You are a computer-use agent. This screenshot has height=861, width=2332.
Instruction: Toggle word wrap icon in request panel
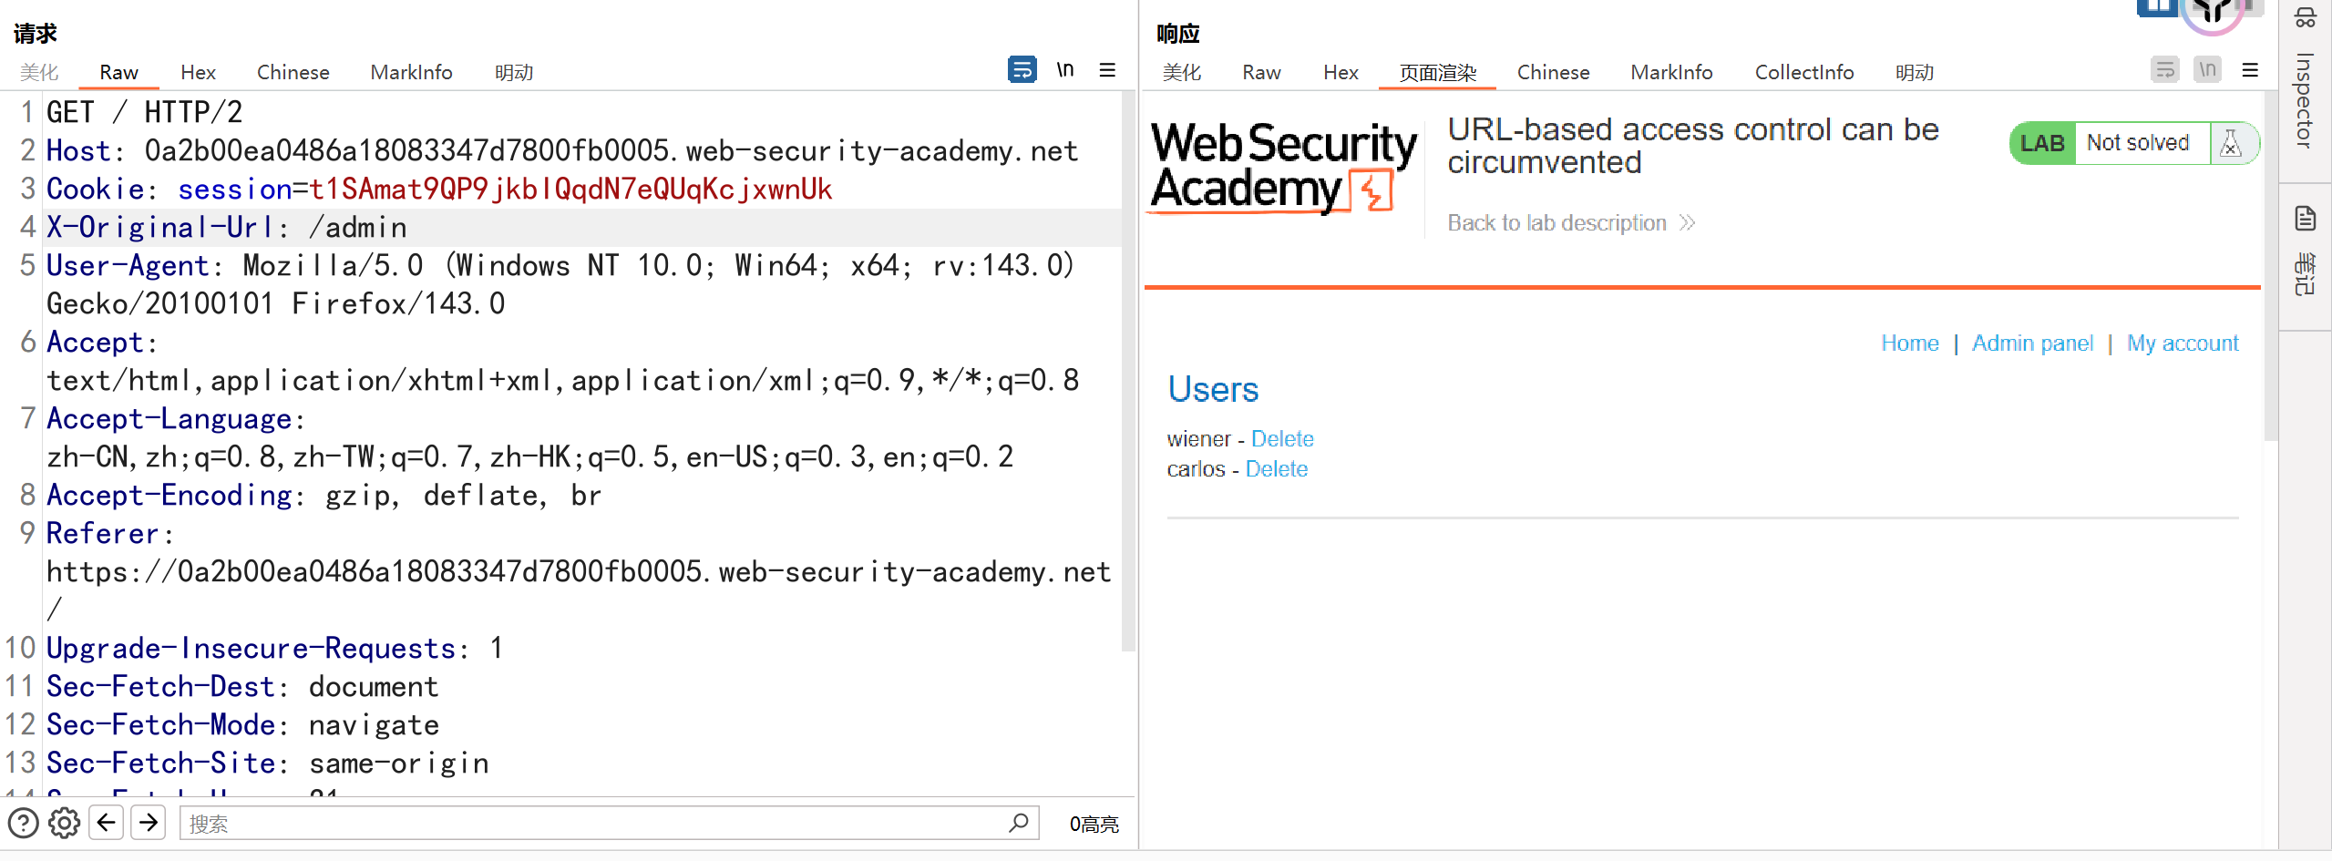[x=1022, y=69]
